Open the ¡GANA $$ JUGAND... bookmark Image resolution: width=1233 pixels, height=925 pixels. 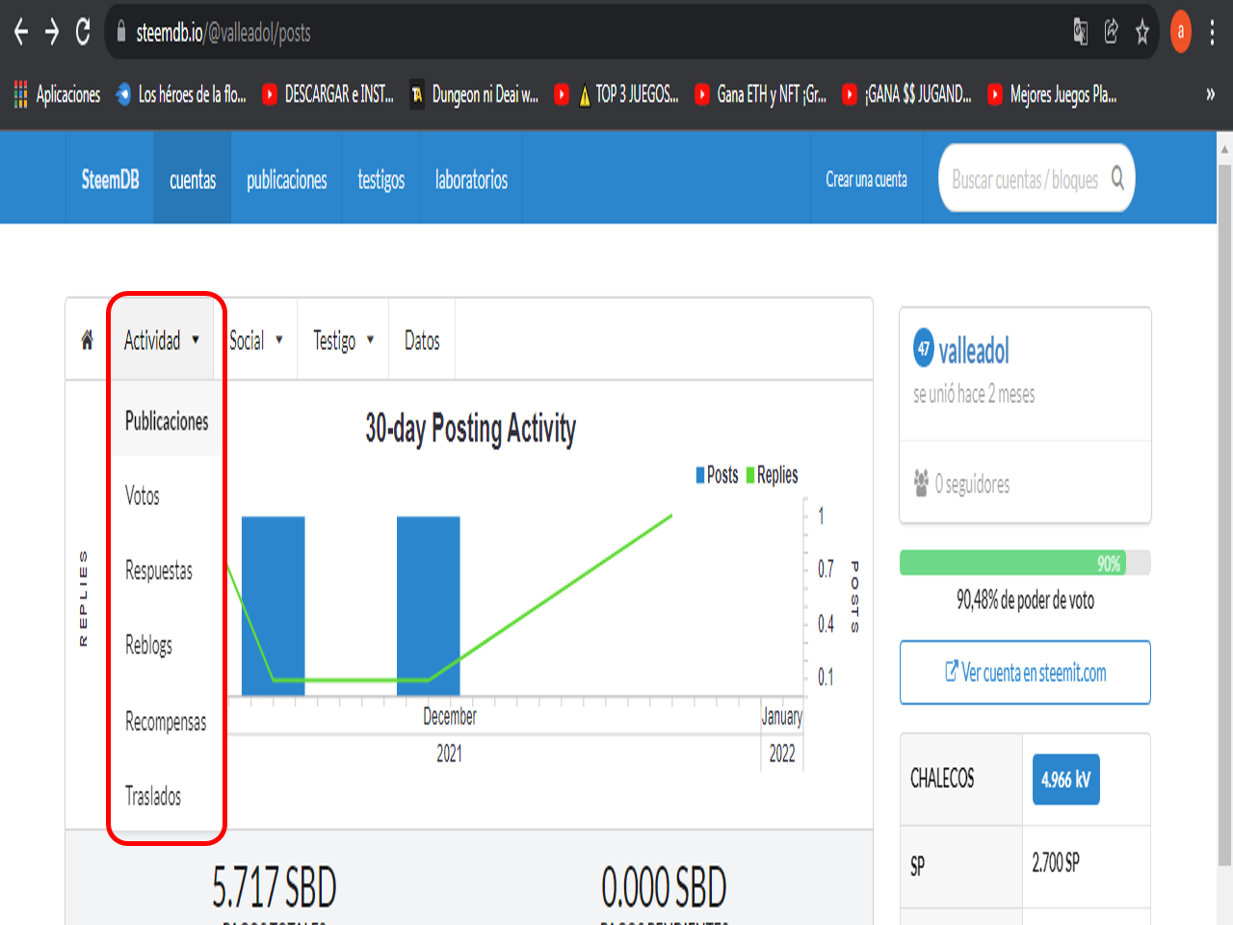pyautogui.click(x=907, y=94)
